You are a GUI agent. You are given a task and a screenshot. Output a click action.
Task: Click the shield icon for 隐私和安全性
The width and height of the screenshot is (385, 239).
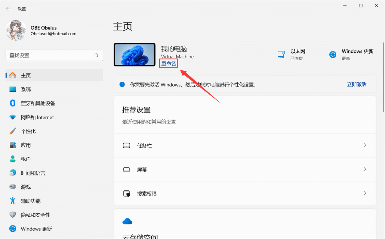[x=13, y=215]
